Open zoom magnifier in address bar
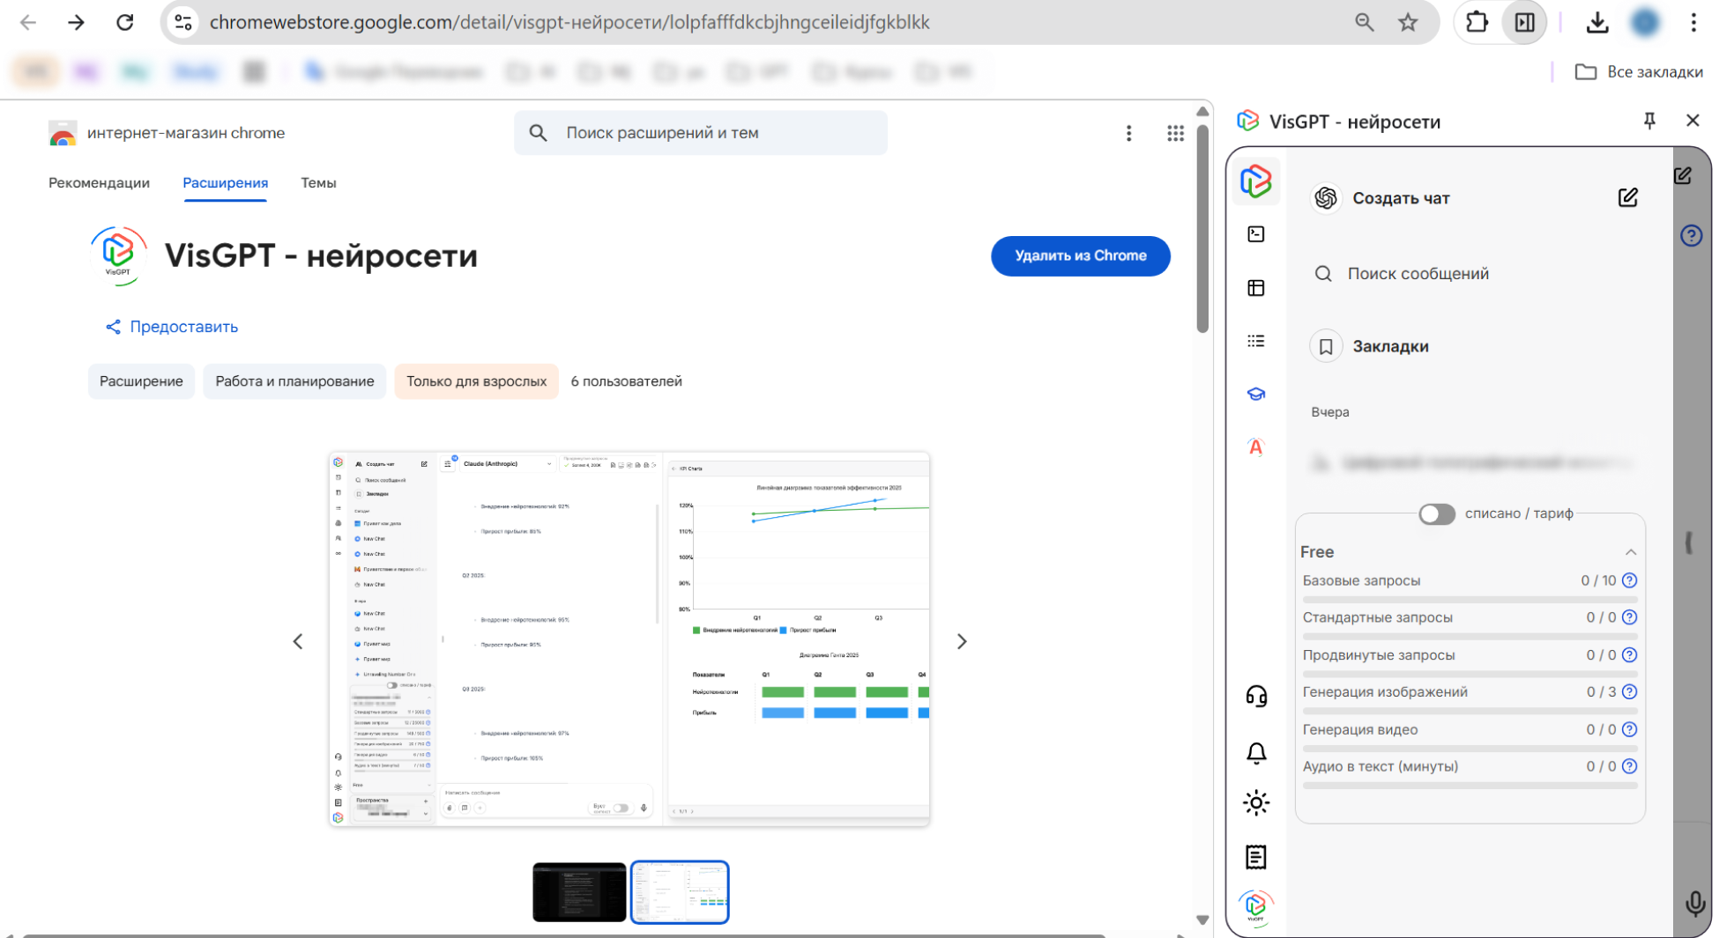This screenshot has width=1719, height=938. [x=1364, y=23]
